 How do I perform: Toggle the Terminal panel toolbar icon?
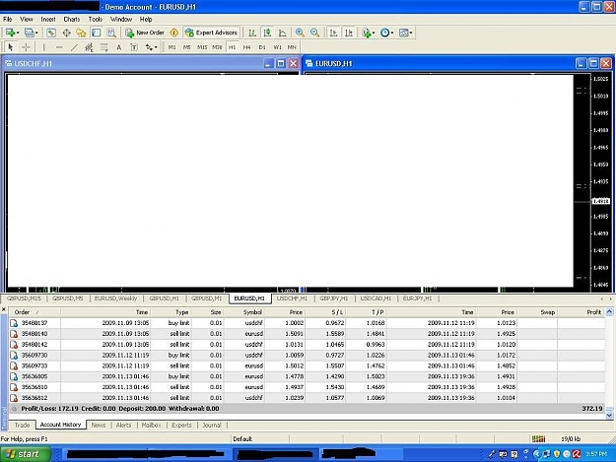point(97,33)
